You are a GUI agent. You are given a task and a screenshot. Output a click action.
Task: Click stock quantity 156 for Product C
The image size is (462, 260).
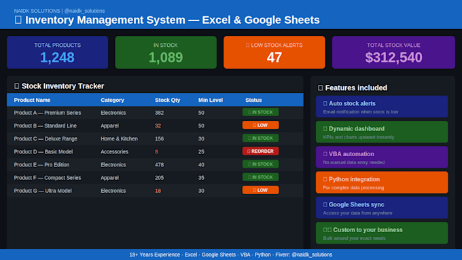coord(160,138)
